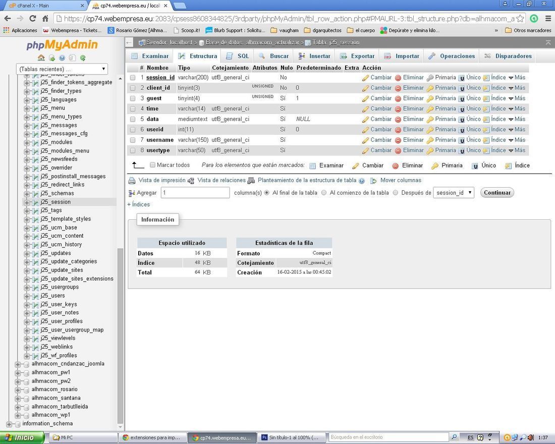Image resolution: width=555 pixels, height=444 pixels.
Task: Switch to the Examinar tab
Action: pyautogui.click(x=150, y=56)
